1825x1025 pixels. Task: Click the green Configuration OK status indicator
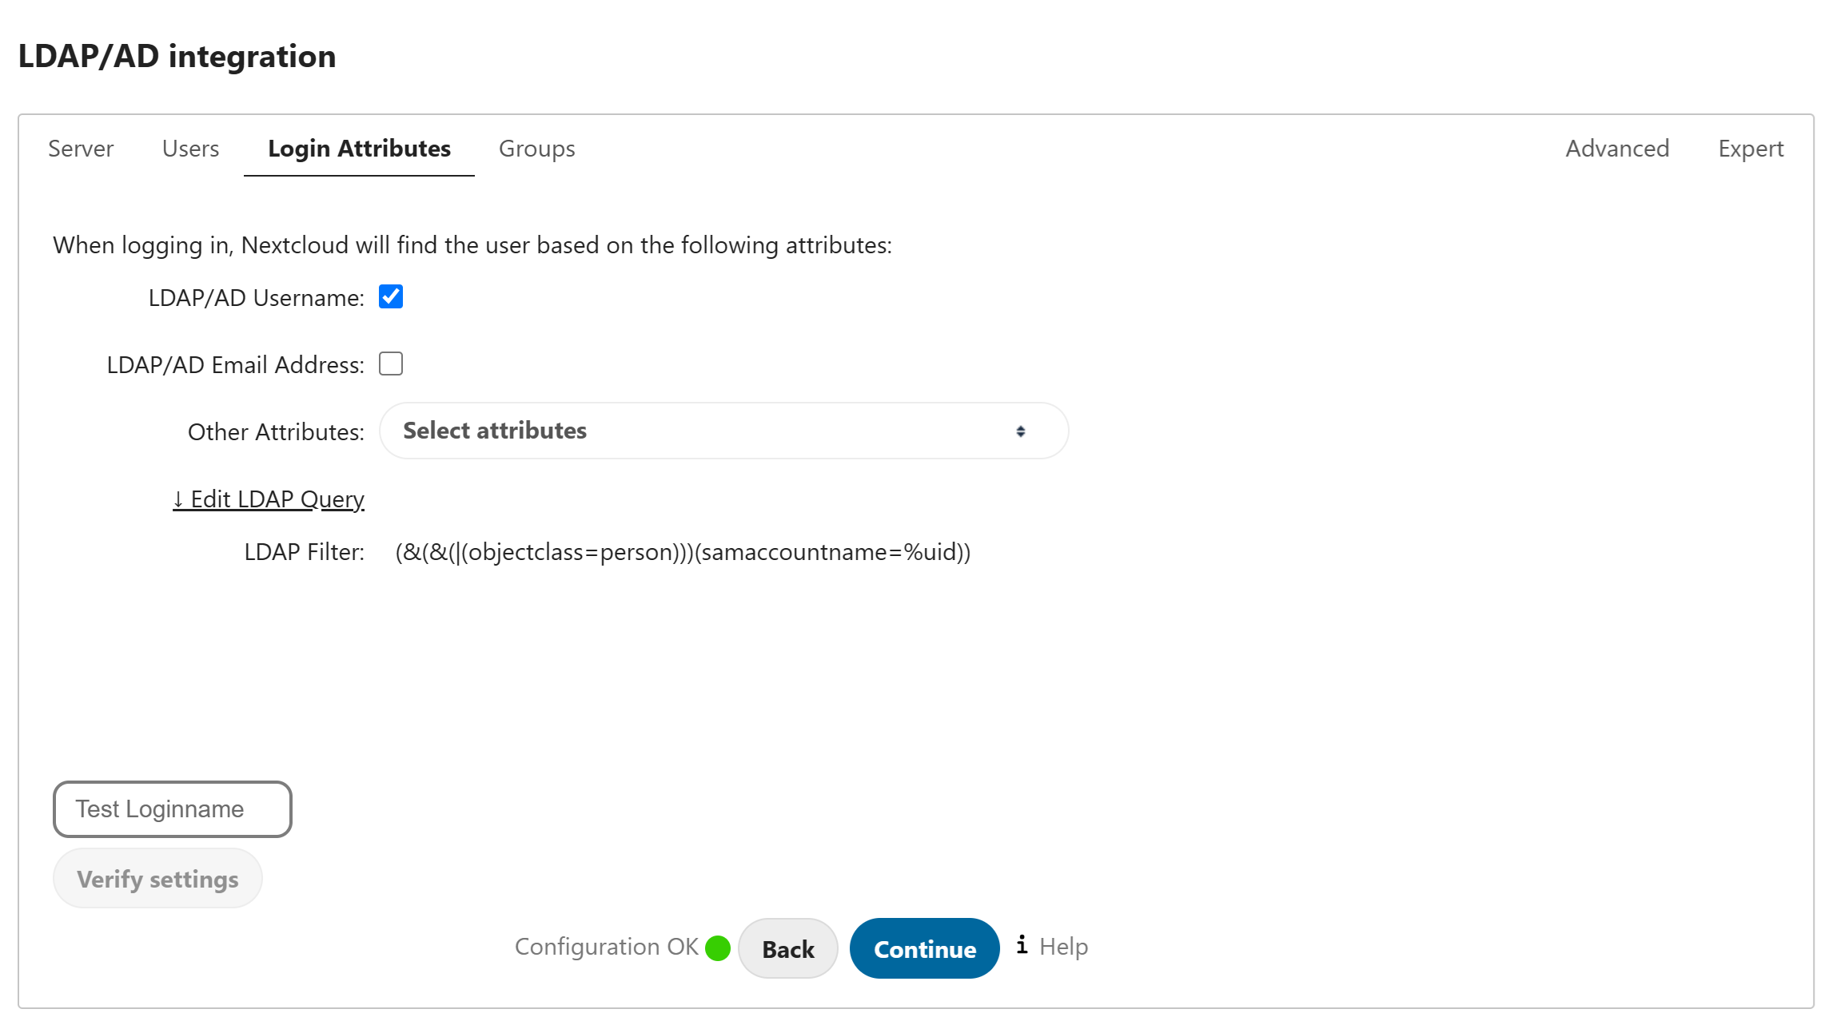point(717,948)
